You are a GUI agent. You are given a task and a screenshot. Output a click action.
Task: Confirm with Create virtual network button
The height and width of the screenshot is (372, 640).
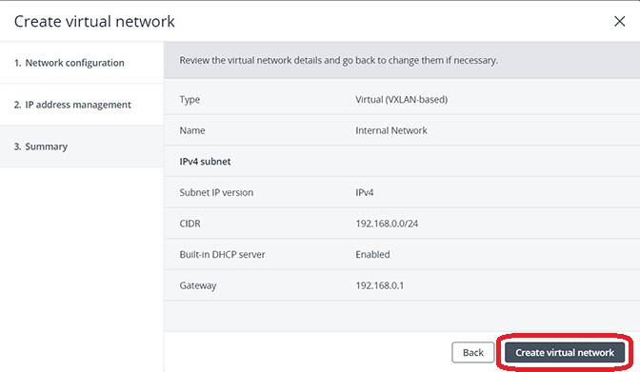565,352
